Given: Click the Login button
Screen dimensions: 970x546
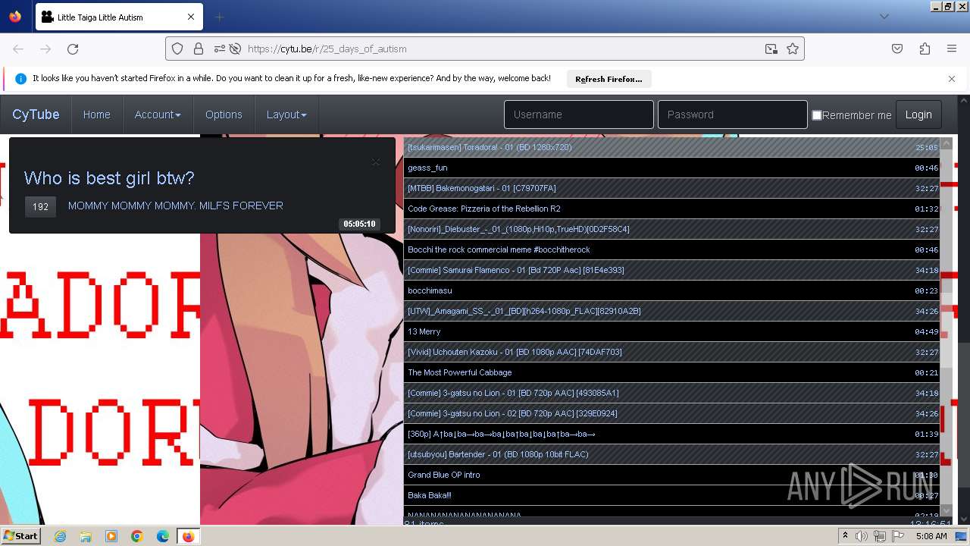Looking at the screenshot, I should (918, 115).
